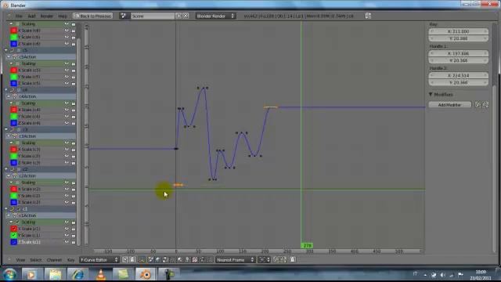Mute the Y Scale (c2) channel
The image size is (501, 282).
coord(67,196)
